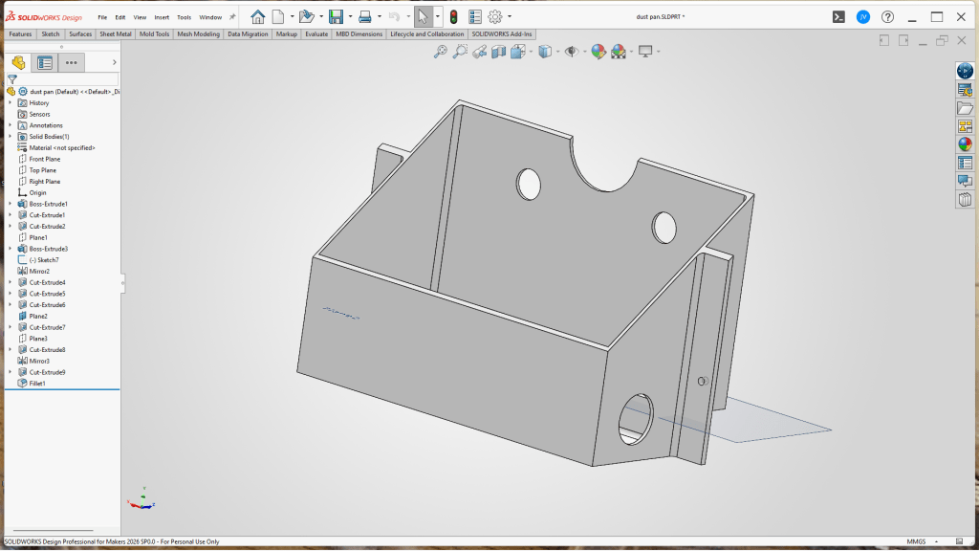Select Fillet1 in the feature tree
The height and width of the screenshot is (551, 979).
click(x=37, y=383)
